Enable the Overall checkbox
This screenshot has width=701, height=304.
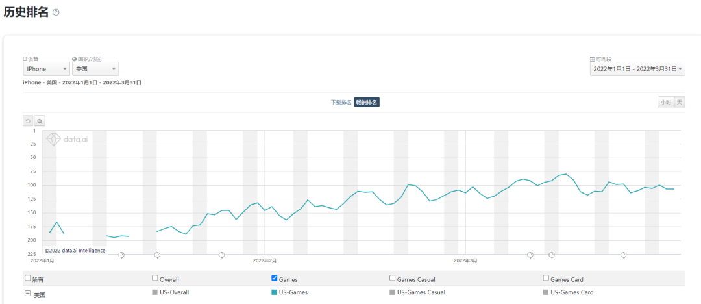tap(155, 278)
